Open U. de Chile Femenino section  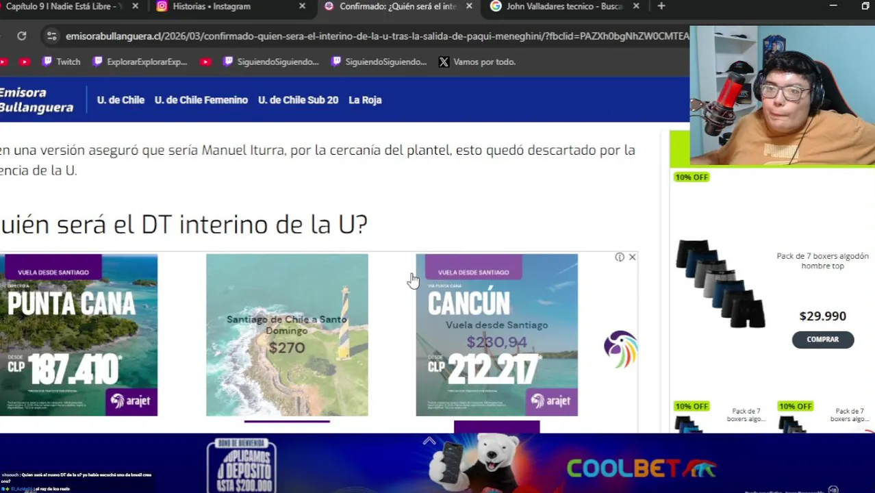point(201,100)
